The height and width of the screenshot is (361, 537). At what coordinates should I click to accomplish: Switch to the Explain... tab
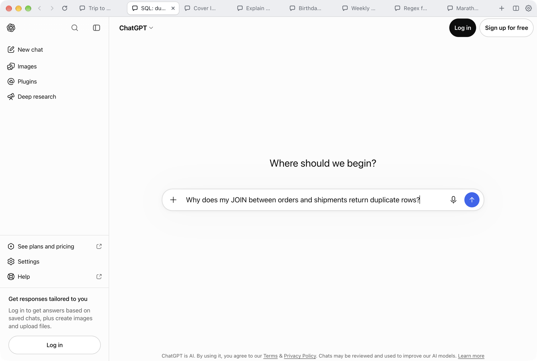pos(258,8)
